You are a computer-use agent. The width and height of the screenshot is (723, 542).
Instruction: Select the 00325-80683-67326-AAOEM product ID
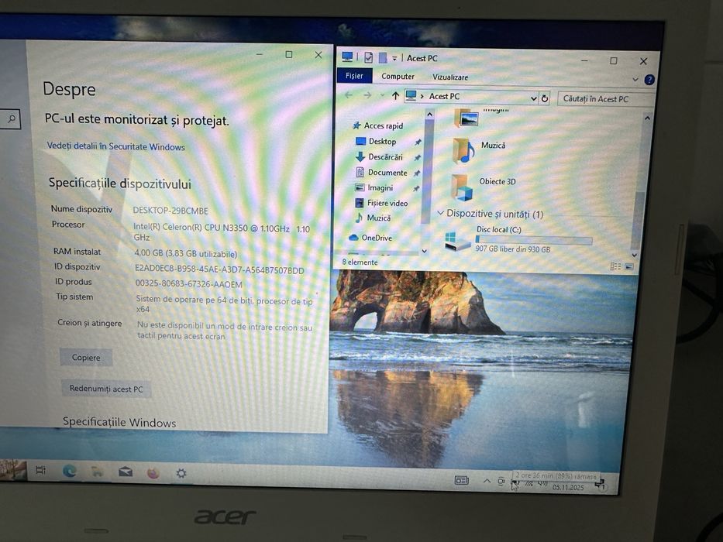point(188,284)
